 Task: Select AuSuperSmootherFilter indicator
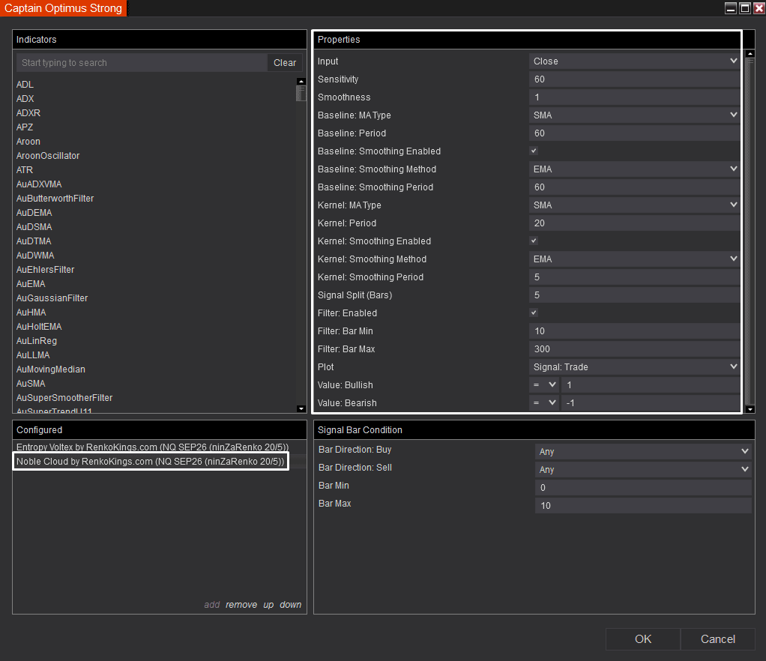click(x=64, y=398)
